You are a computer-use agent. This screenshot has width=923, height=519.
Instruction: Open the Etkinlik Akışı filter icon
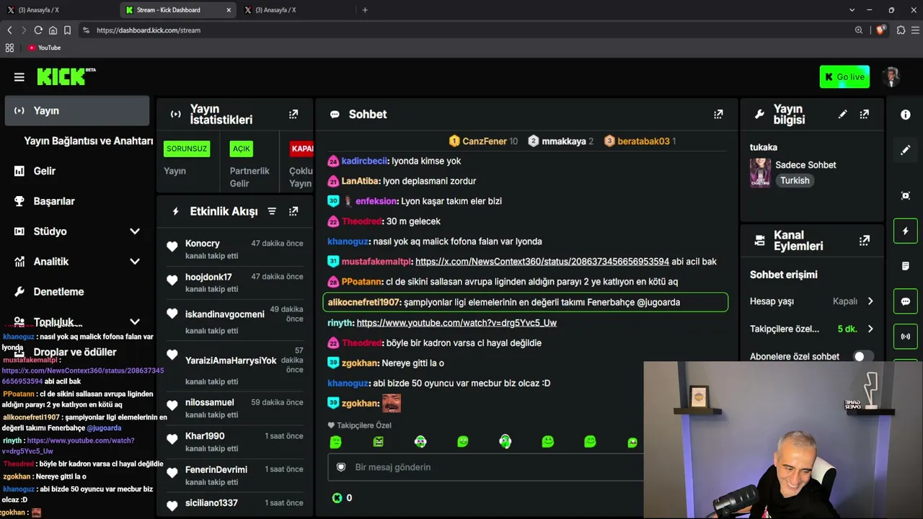tap(272, 211)
